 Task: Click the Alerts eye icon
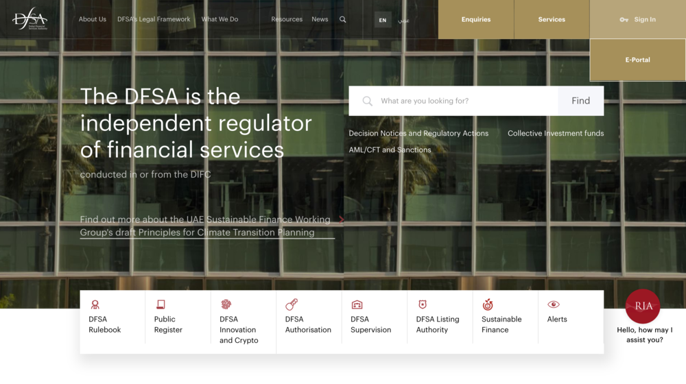click(554, 304)
